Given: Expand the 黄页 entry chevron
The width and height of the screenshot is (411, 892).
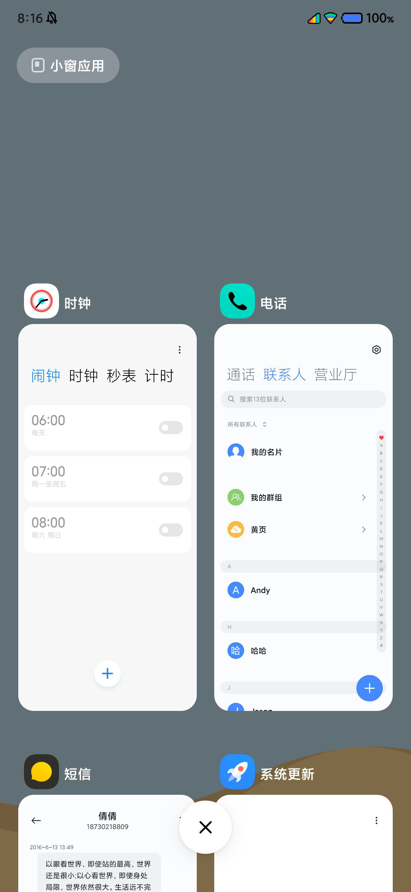Looking at the screenshot, I should pos(363,529).
